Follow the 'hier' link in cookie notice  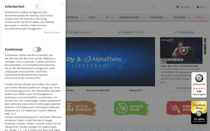click(13, 114)
